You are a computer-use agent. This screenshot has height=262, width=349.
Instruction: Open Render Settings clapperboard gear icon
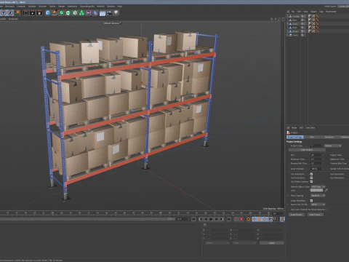pyautogui.click(x=39, y=12)
